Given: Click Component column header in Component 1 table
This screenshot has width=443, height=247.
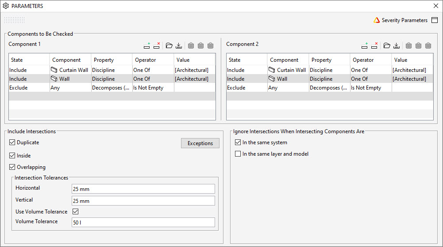Looking at the screenshot, I should (70, 60).
